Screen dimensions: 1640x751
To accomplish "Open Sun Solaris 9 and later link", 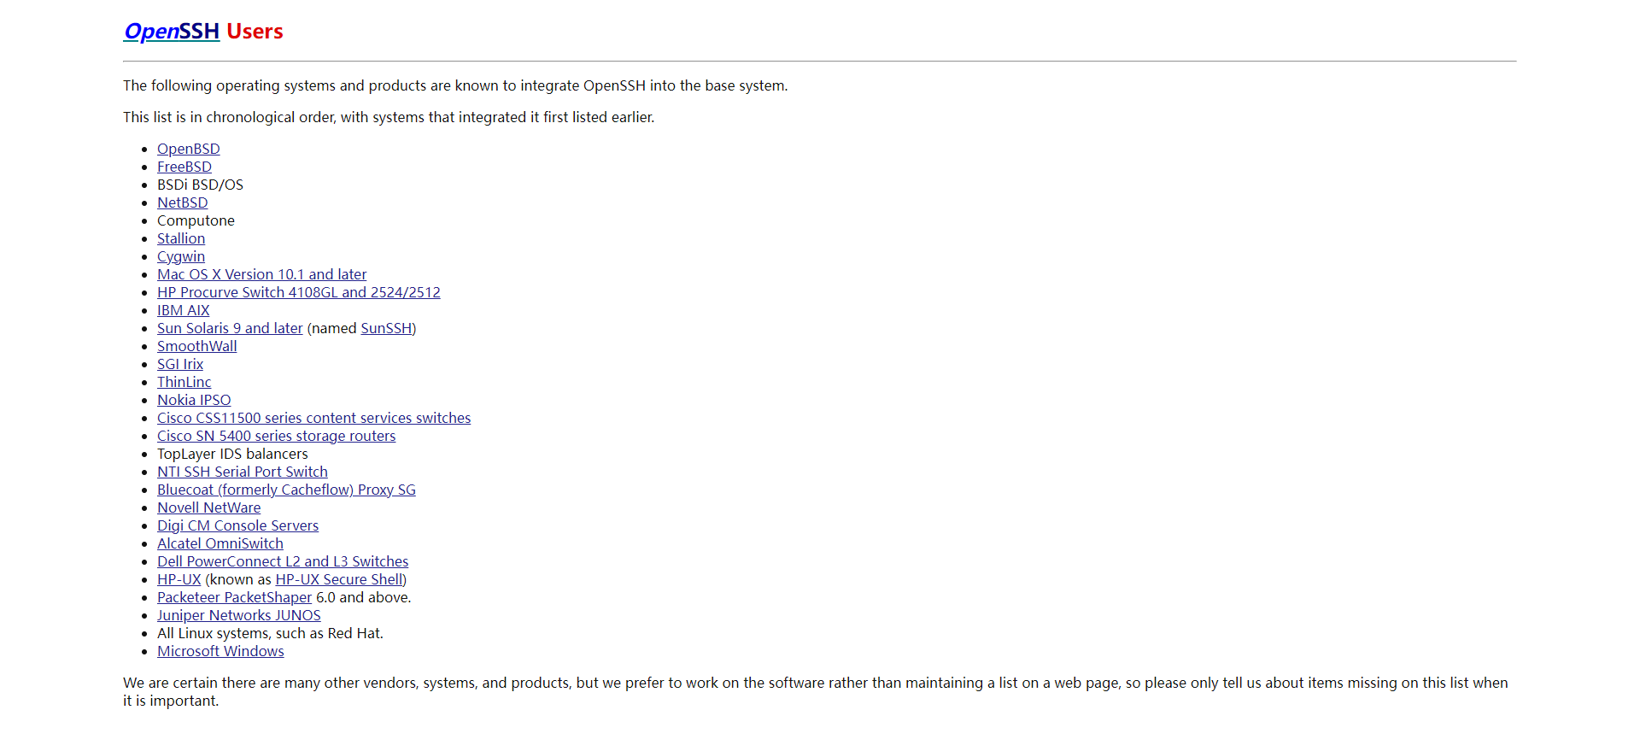I will [230, 328].
